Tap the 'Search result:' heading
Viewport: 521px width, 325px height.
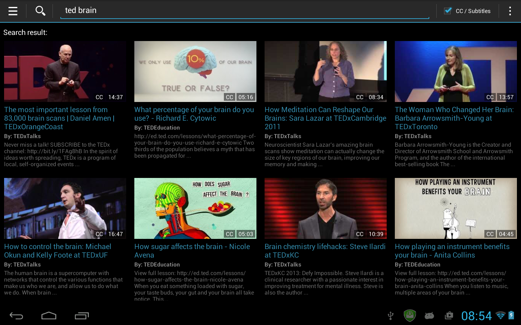(x=25, y=32)
